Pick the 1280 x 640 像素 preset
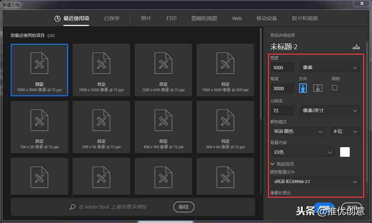The height and width of the screenshot is (223, 372). pos(163,70)
